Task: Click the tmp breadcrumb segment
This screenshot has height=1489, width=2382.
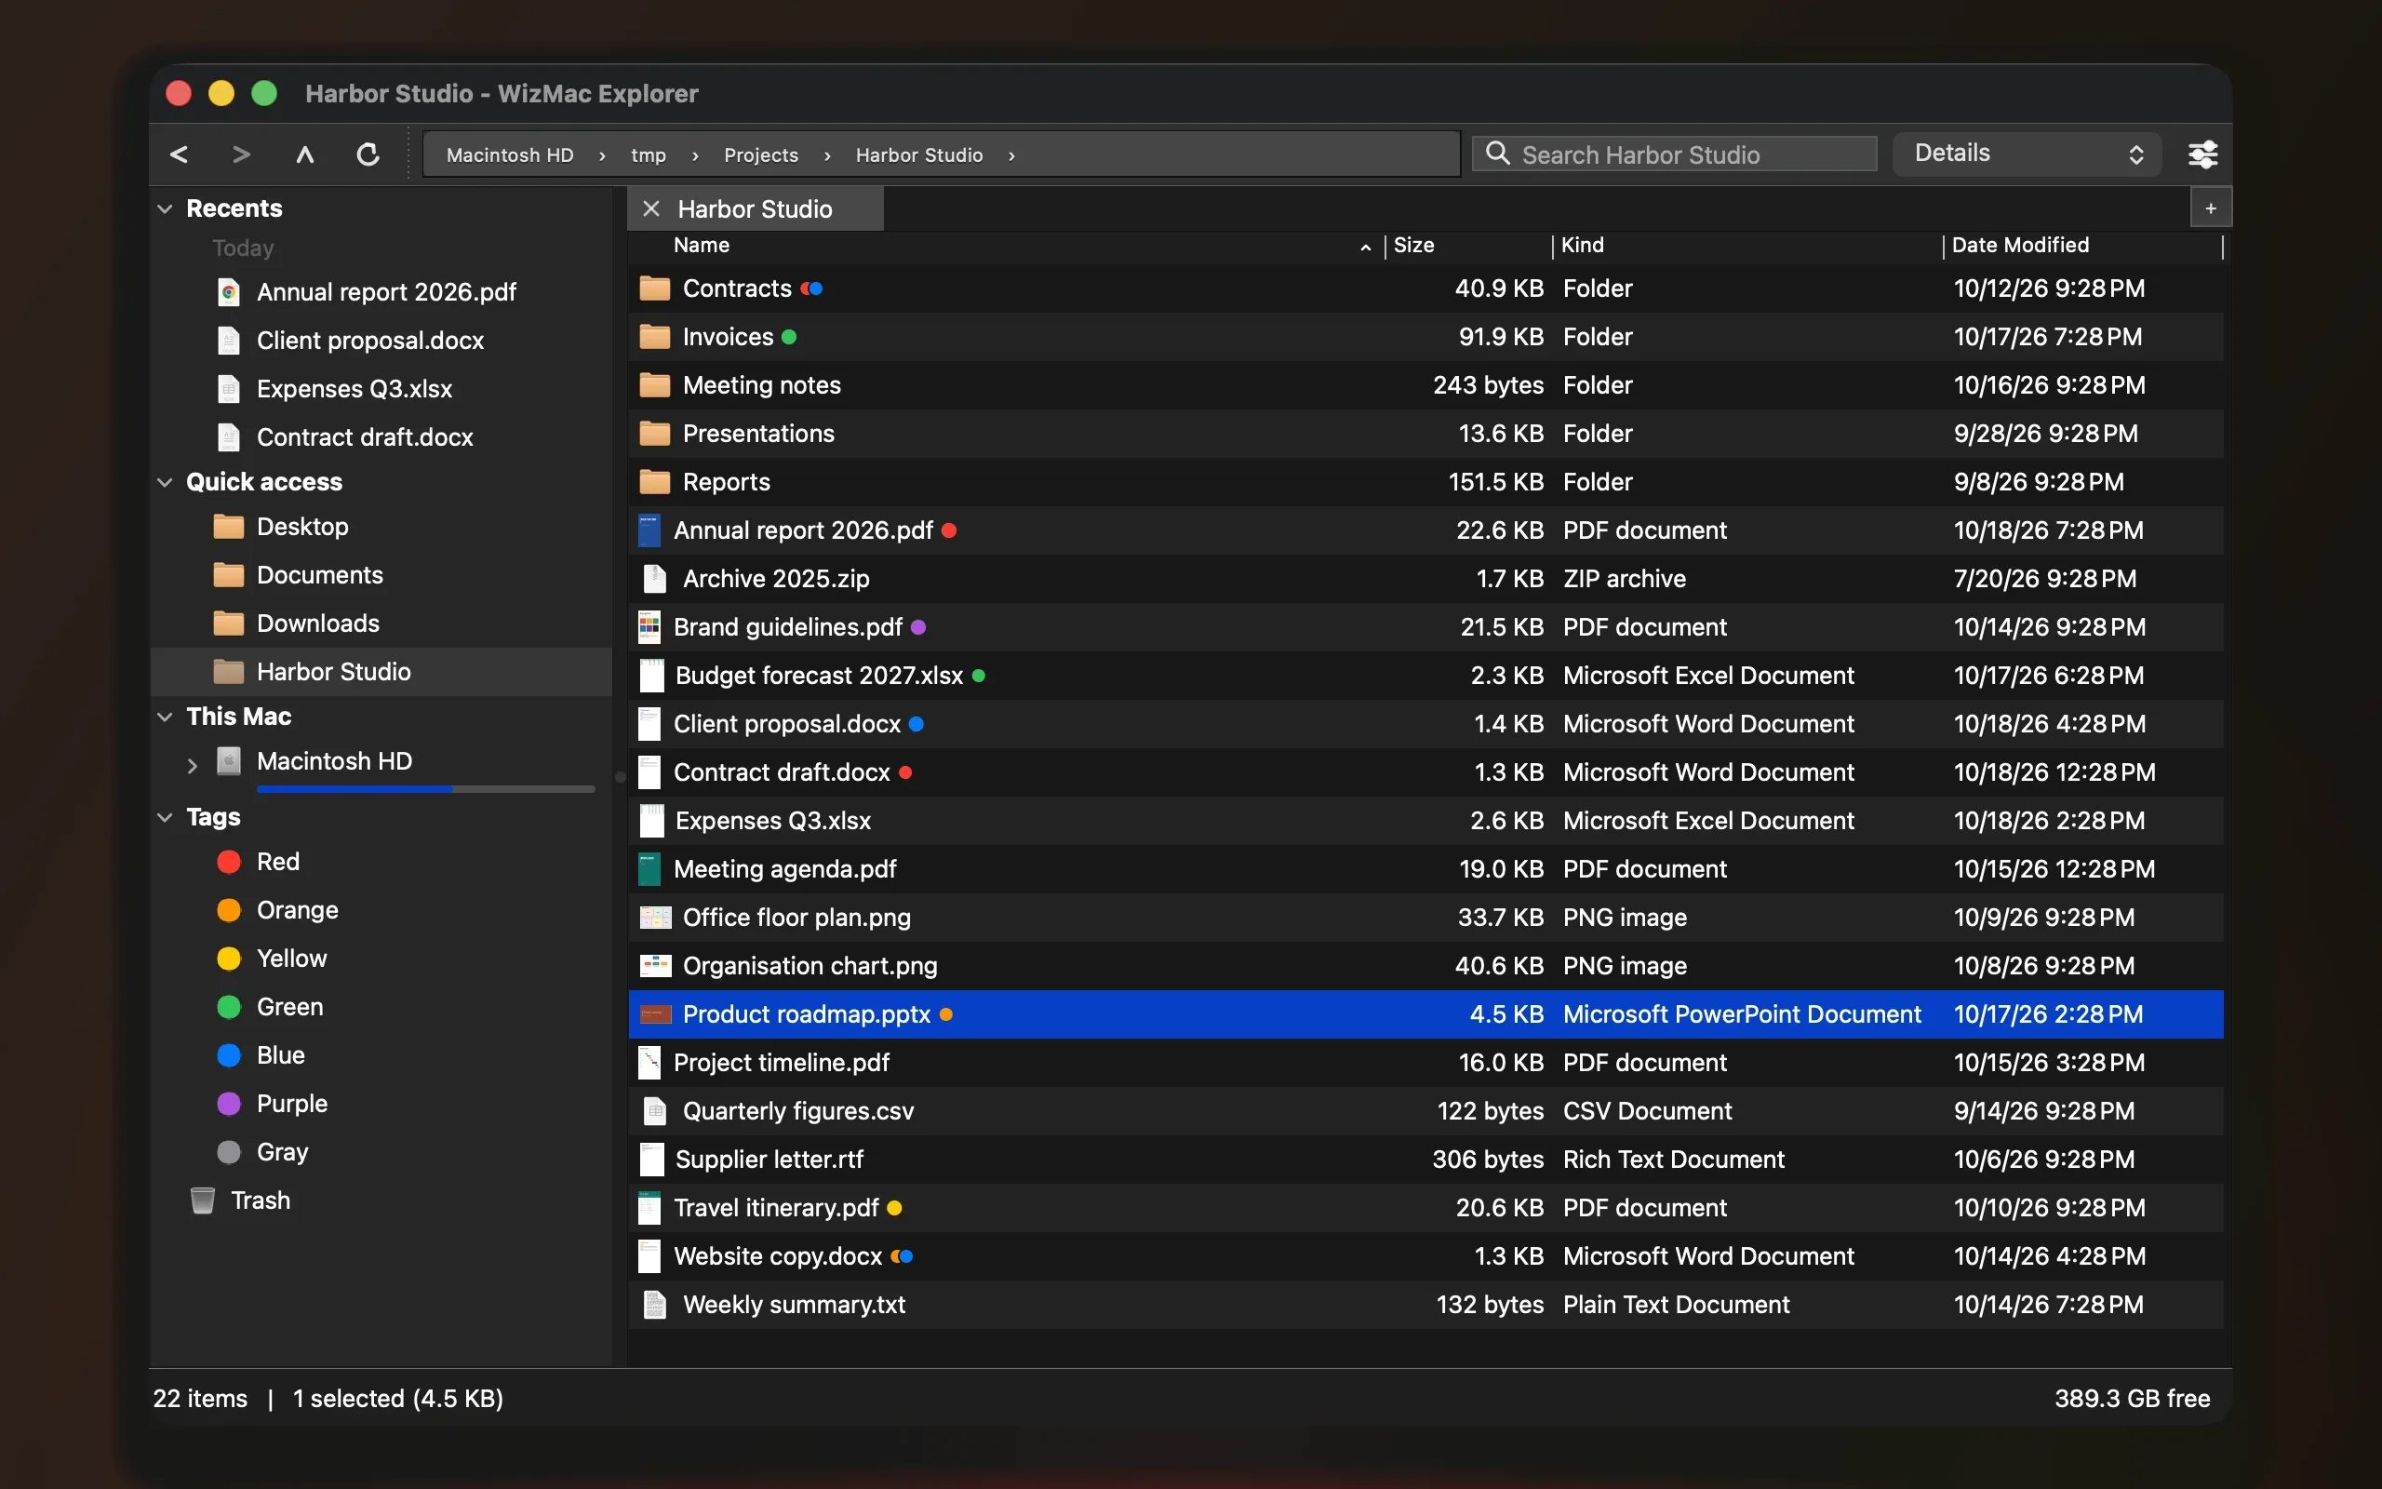Action: 649,155
